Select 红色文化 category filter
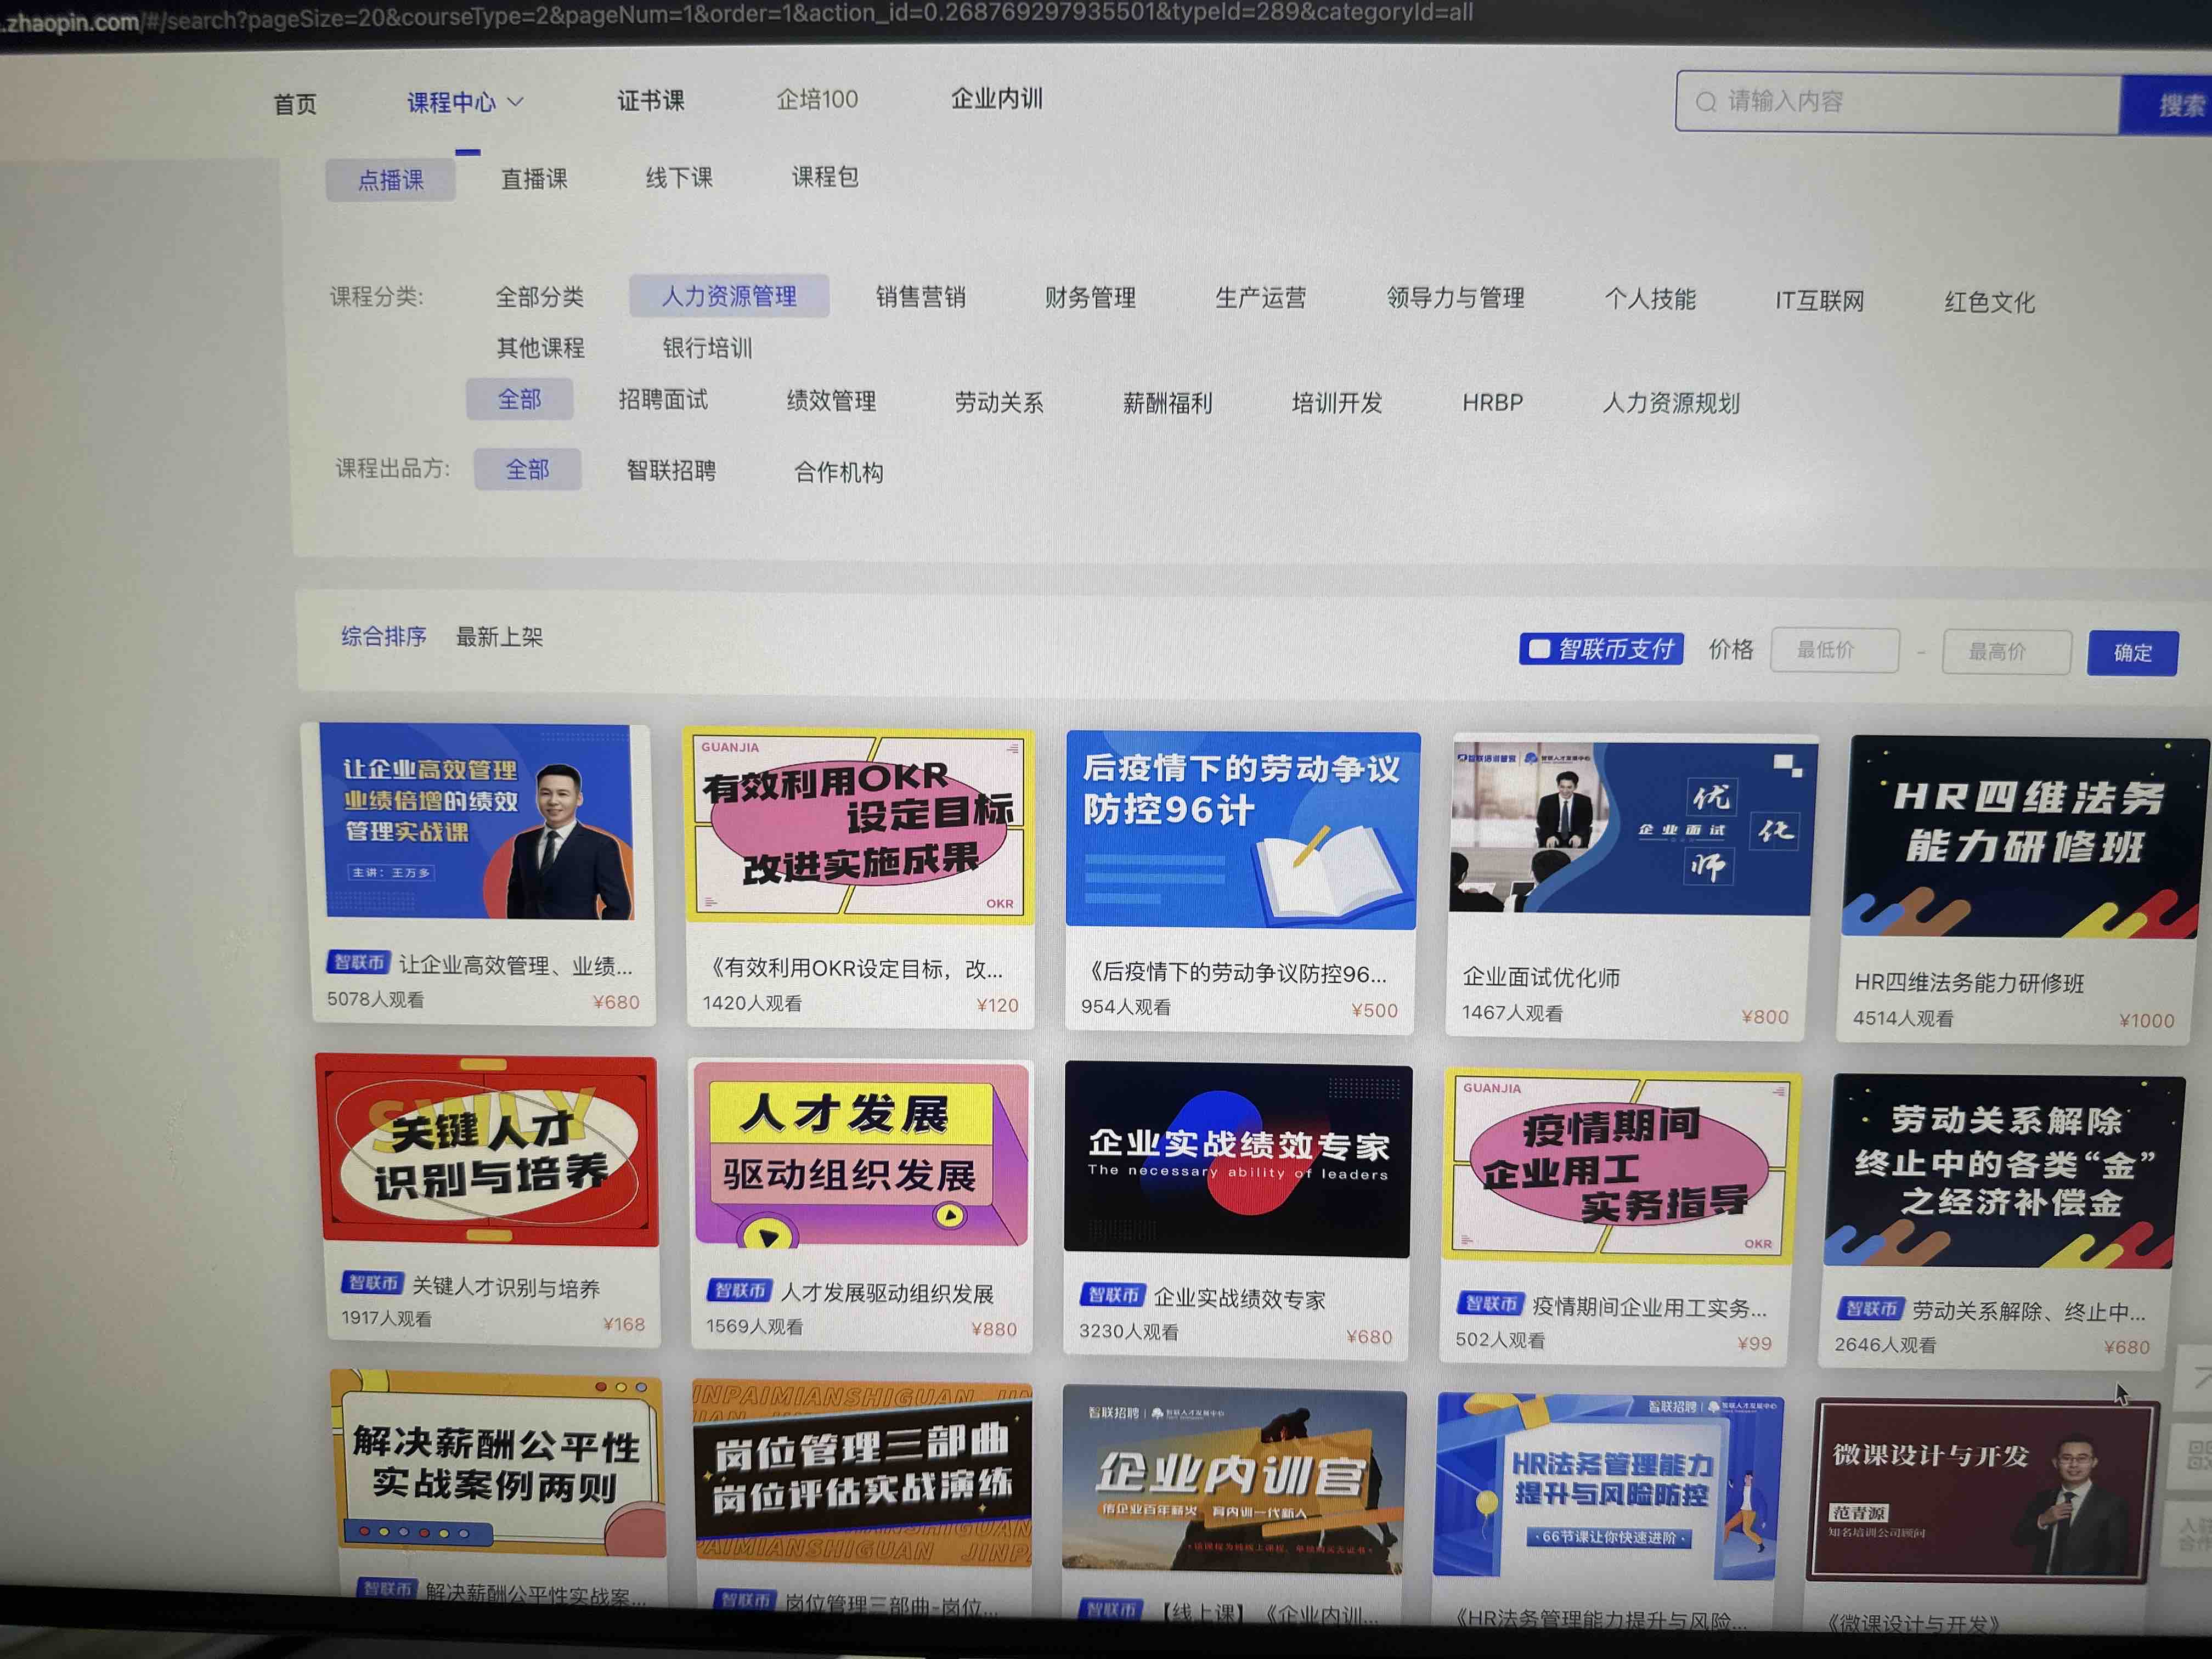 pyautogui.click(x=1989, y=302)
